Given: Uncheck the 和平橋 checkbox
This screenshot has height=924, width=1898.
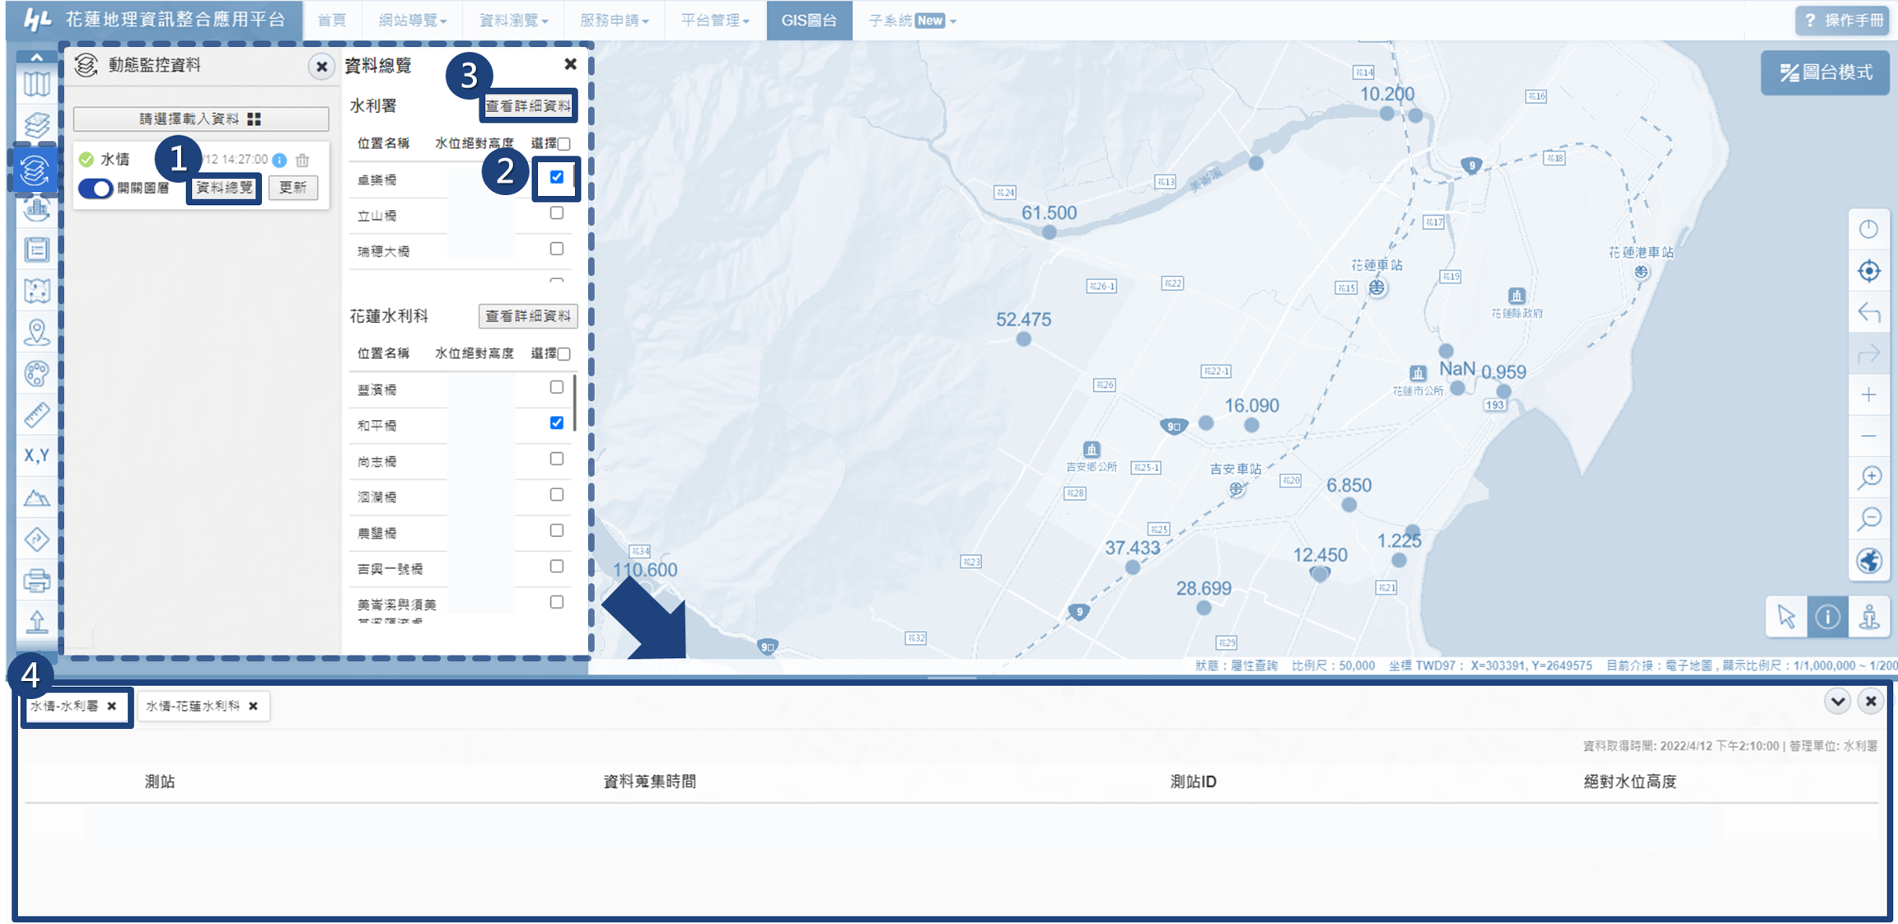Looking at the screenshot, I should coord(557,422).
